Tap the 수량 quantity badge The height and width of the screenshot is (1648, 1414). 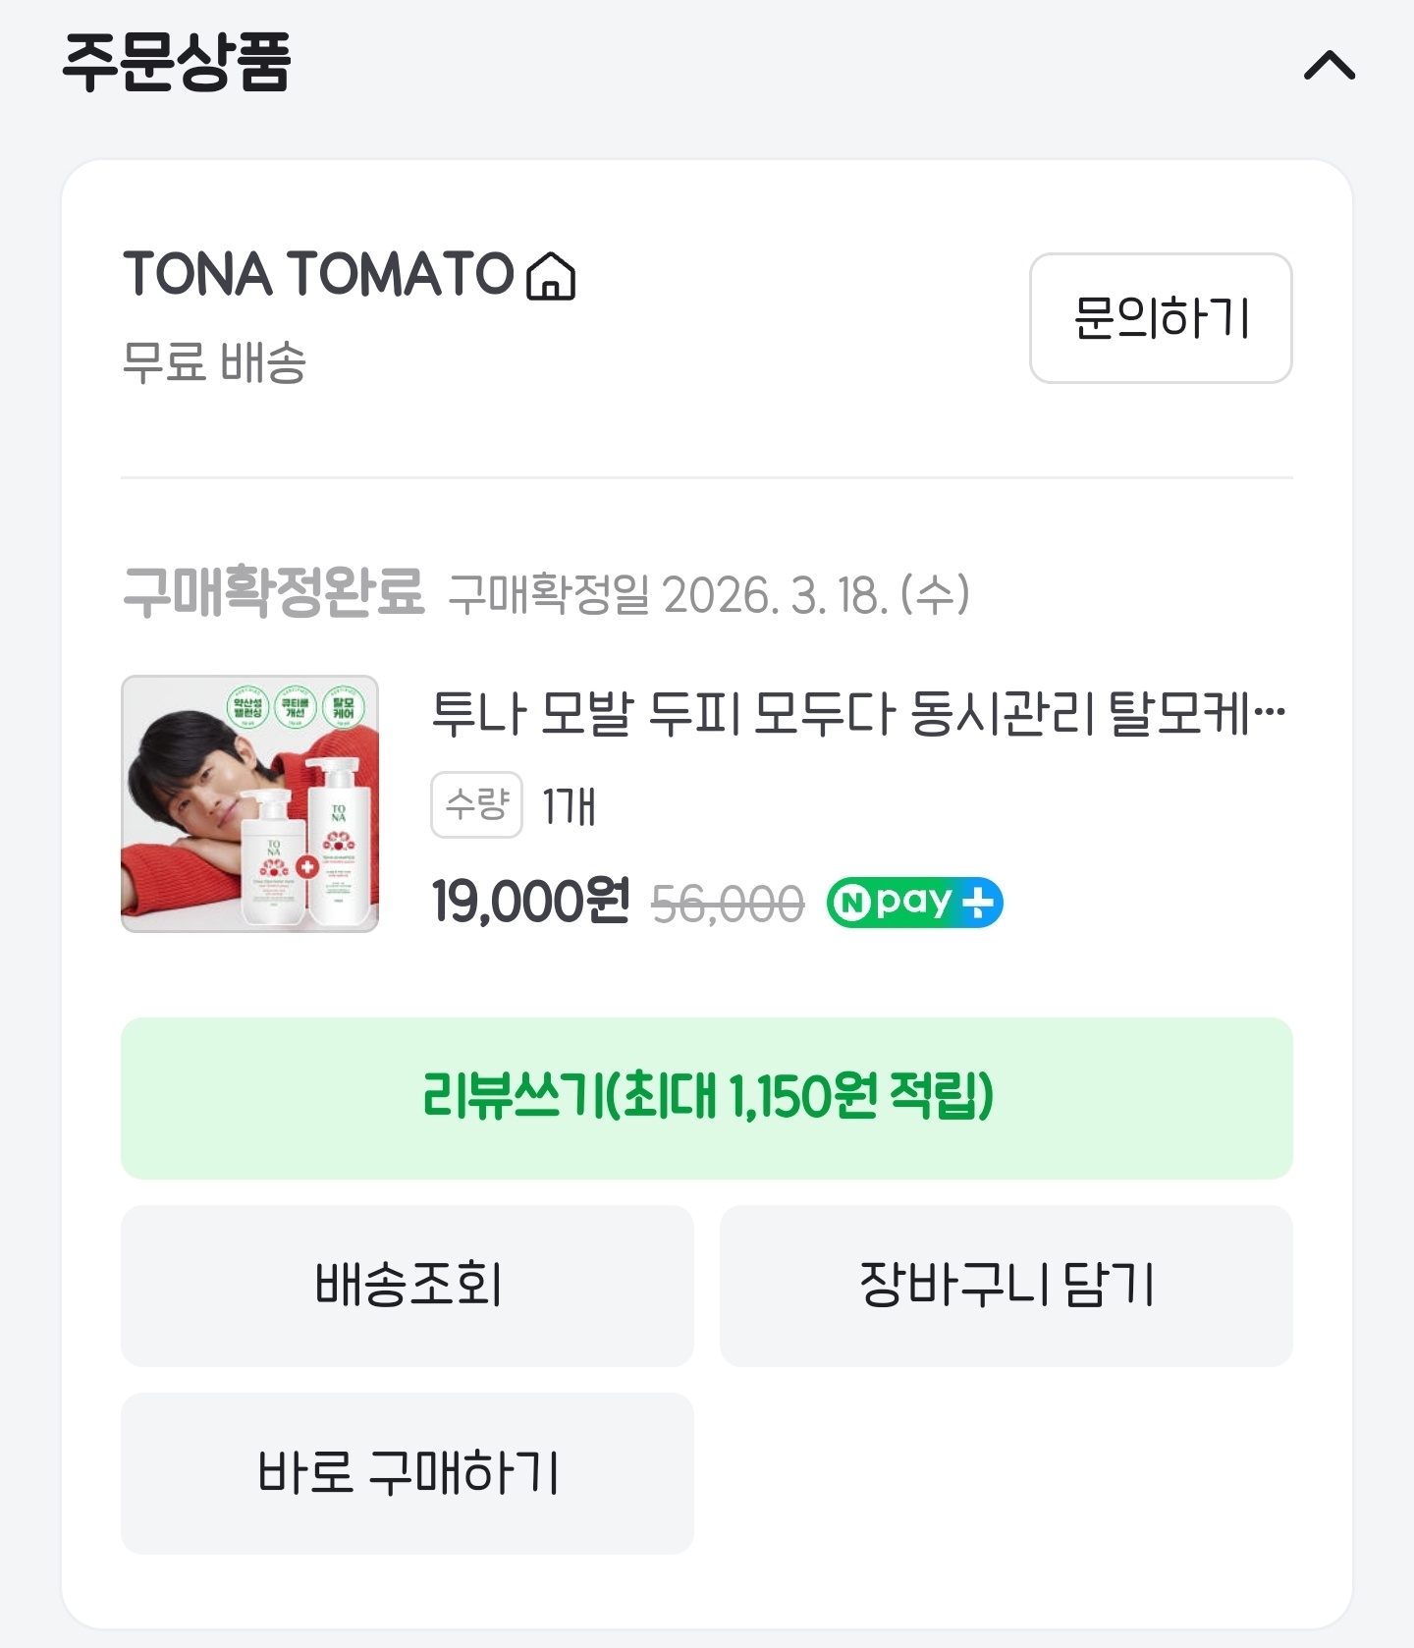476,805
